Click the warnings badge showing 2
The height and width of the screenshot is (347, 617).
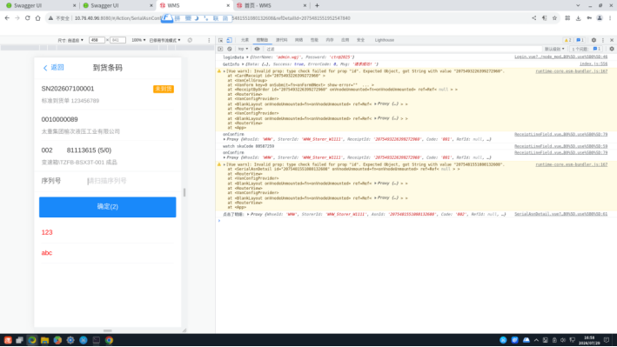point(567,40)
